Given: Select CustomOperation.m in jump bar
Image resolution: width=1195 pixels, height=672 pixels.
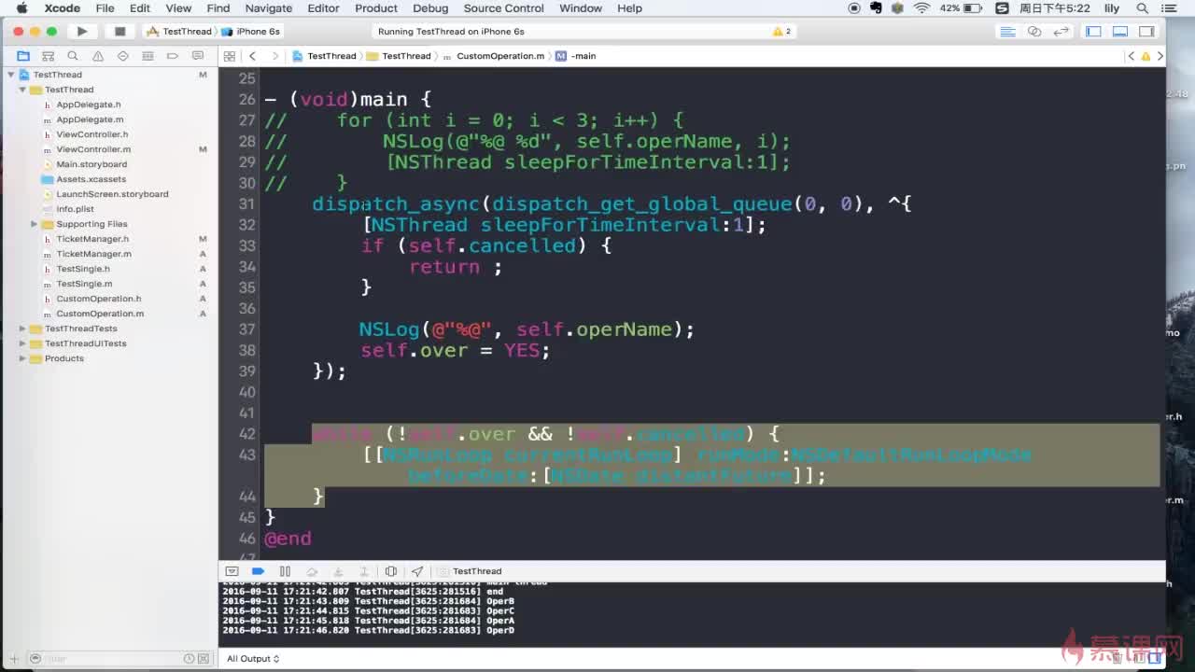Looking at the screenshot, I should point(494,56).
